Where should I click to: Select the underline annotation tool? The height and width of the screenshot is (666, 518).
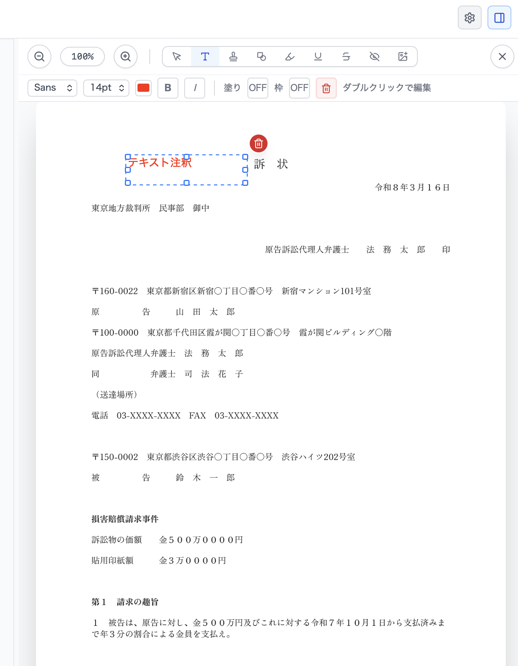point(318,56)
